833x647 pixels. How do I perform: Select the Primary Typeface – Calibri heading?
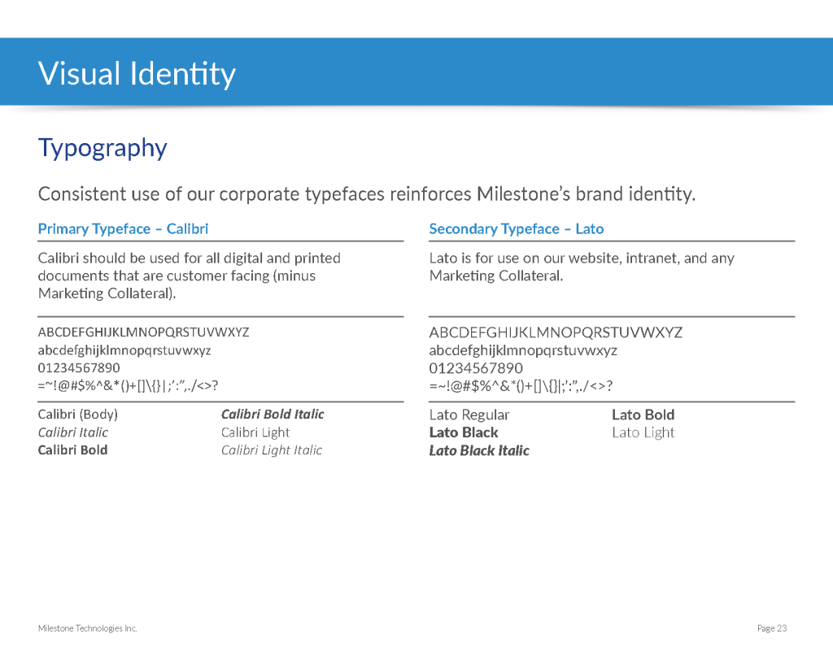pyautogui.click(x=123, y=229)
